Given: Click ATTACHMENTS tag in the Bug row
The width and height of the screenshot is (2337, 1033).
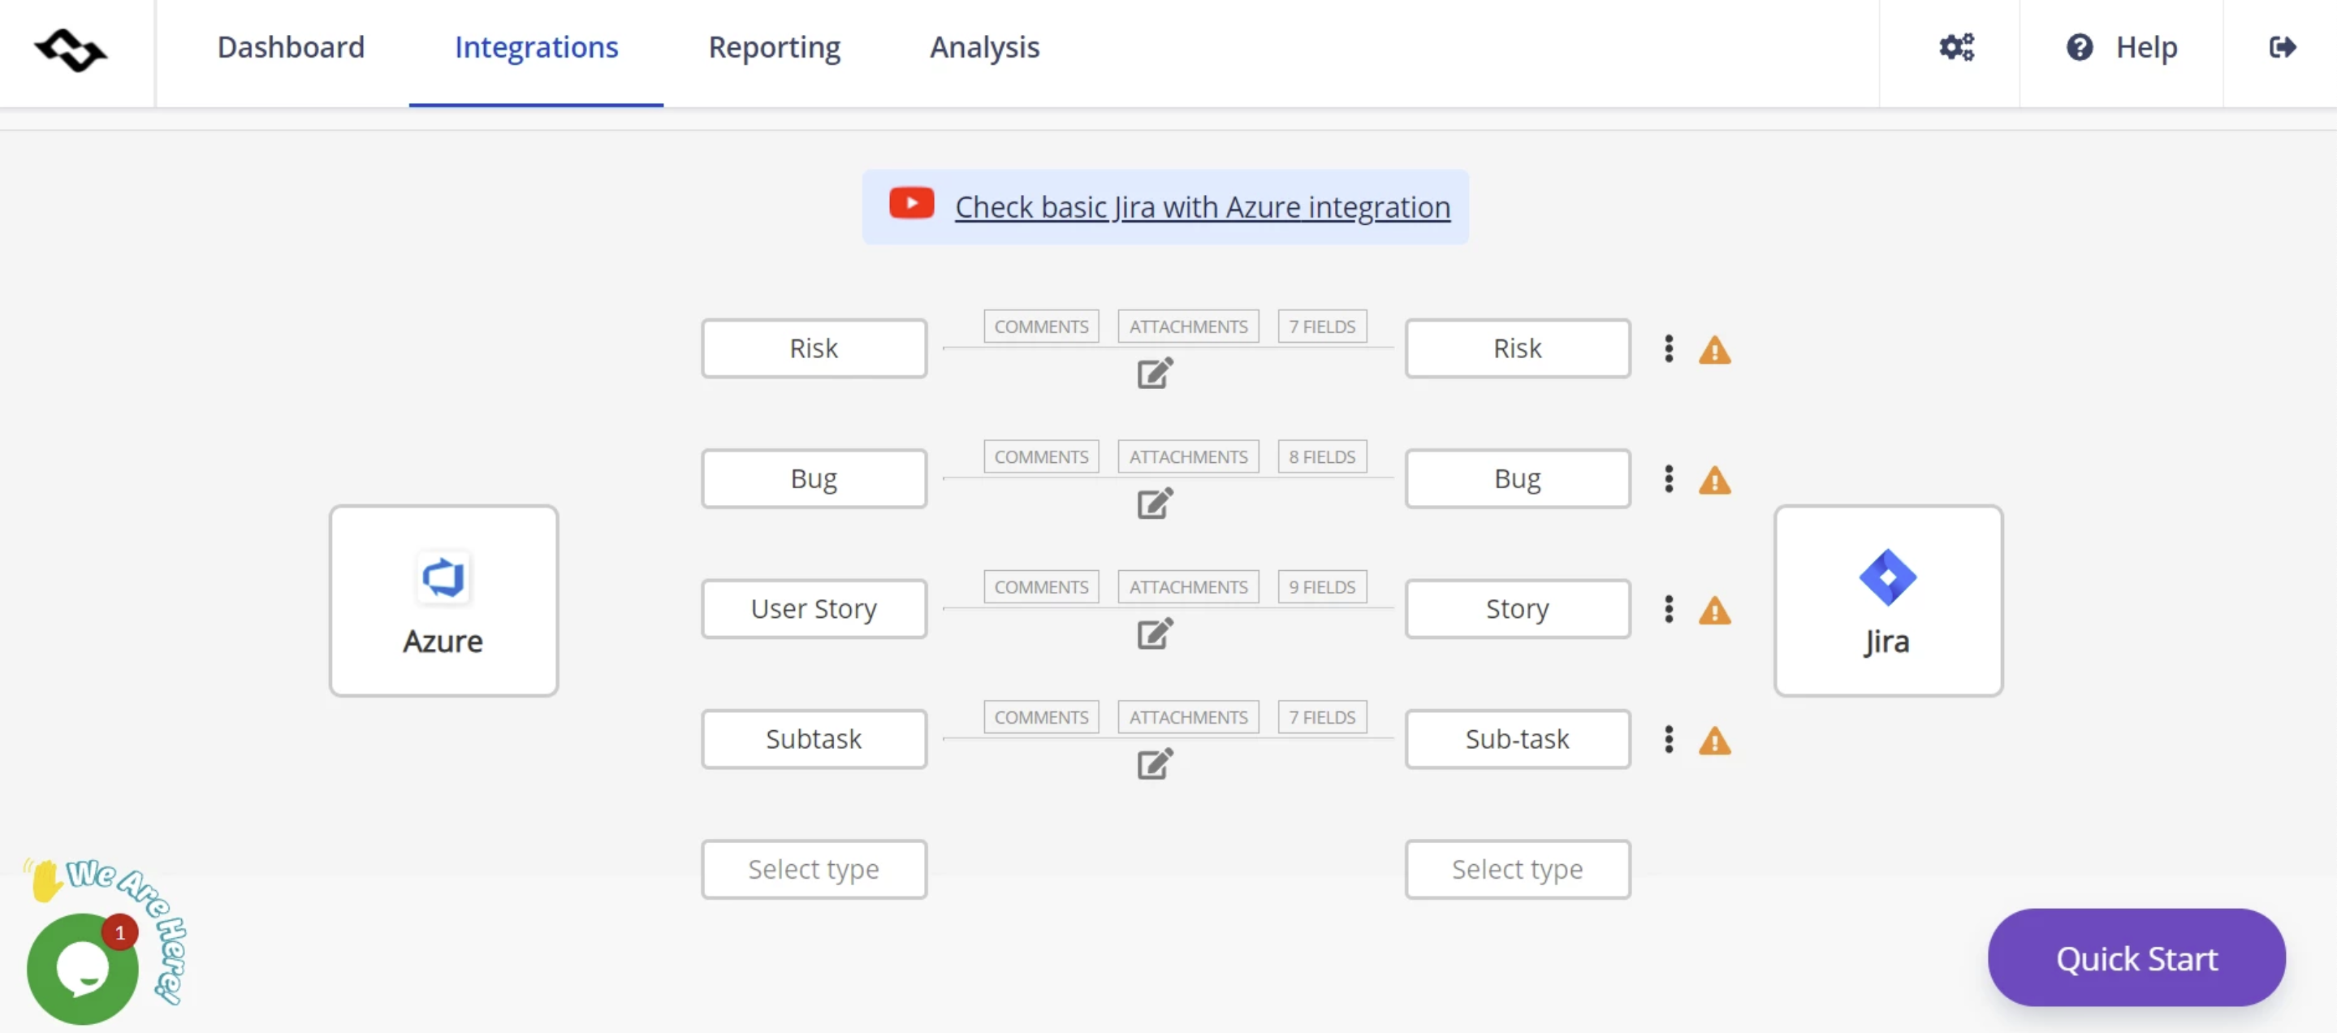Looking at the screenshot, I should click(x=1189, y=457).
